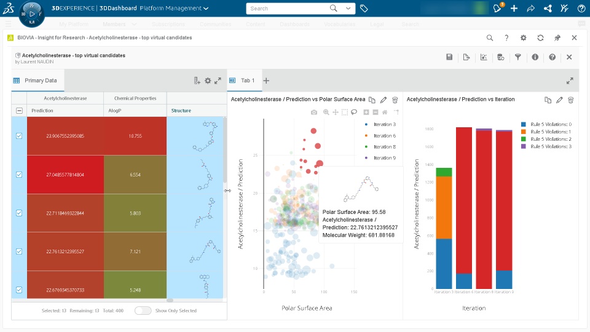Add column icon in Primary Data
Image resolution: width=590 pixels, height=332 pixels.
197,81
